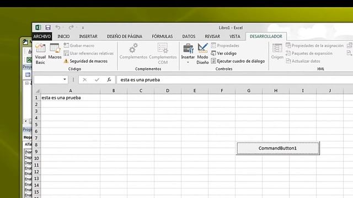Open Complementos COM

(x=163, y=54)
